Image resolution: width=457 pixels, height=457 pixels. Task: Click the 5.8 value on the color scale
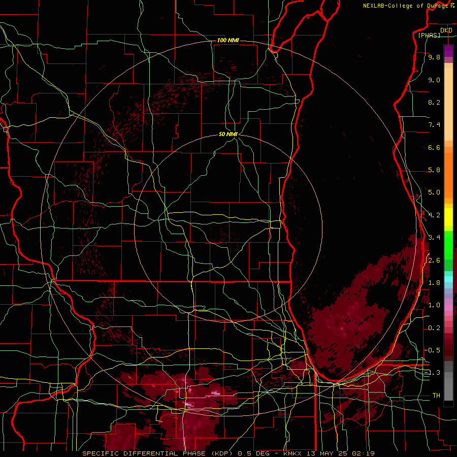tap(434, 170)
